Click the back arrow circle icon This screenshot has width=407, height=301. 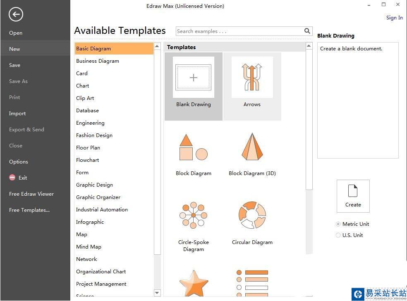16,14
